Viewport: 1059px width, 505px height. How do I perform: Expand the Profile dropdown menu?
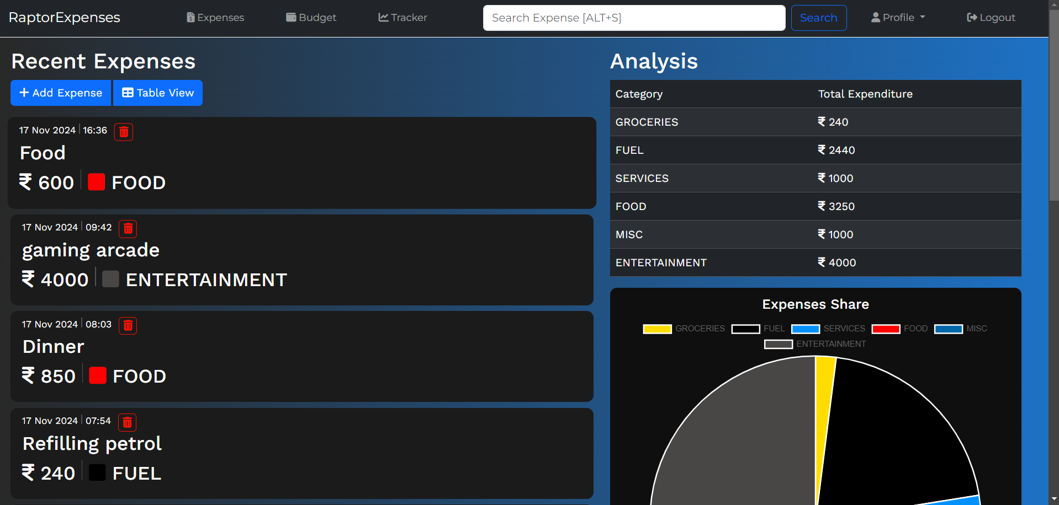[898, 18]
